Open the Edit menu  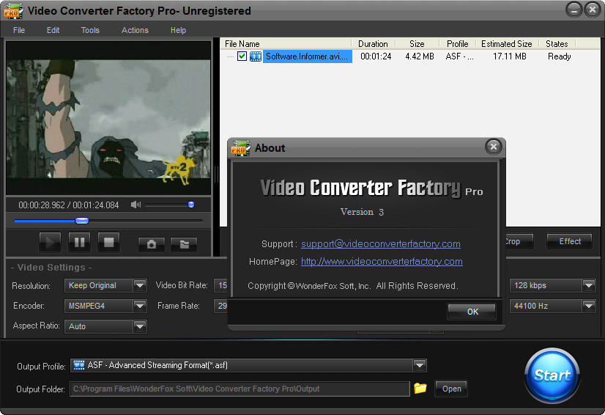53,30
